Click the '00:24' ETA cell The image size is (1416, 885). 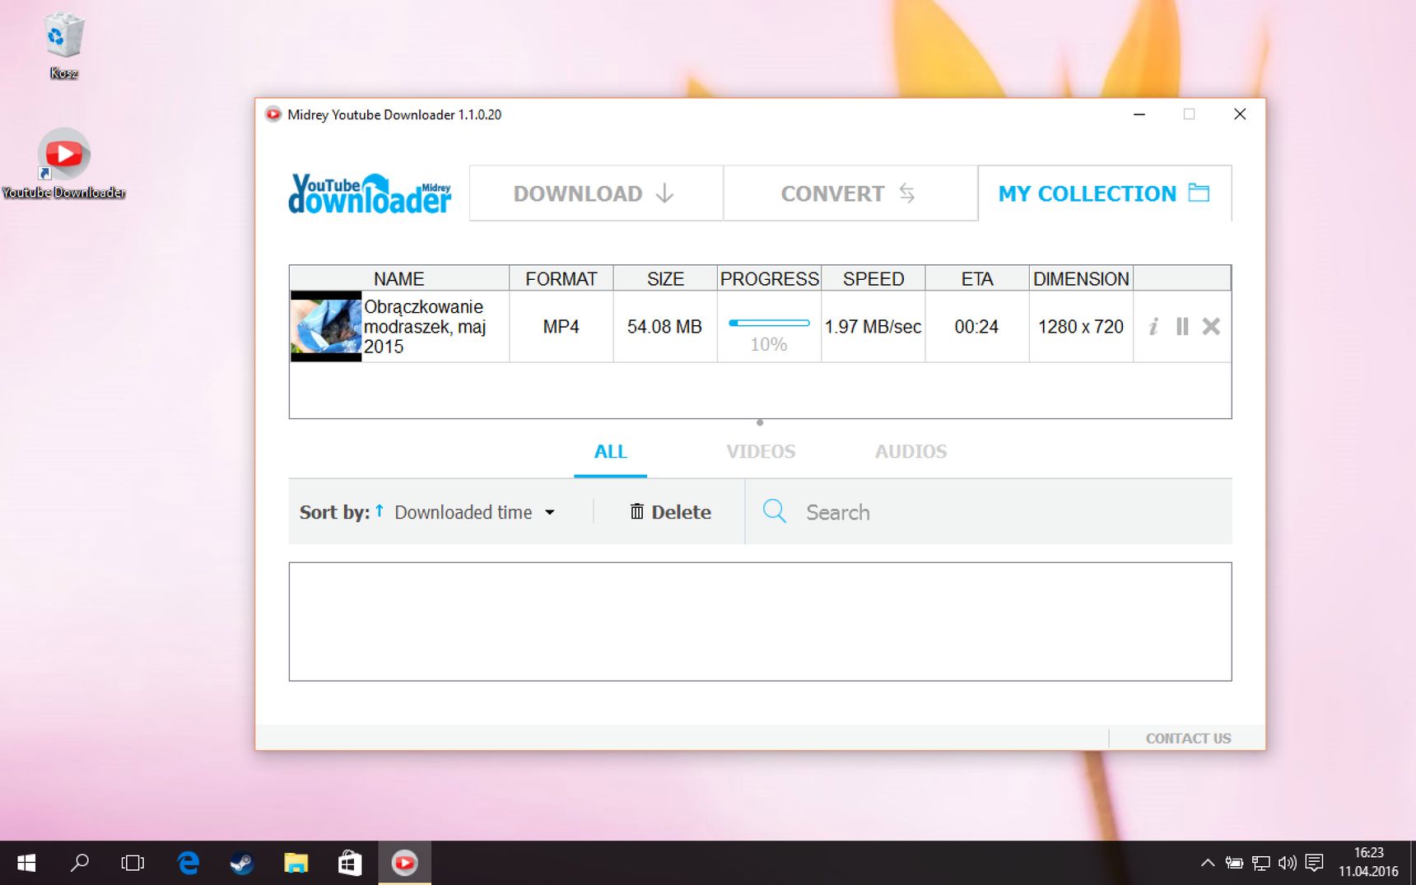pos(976,327)
